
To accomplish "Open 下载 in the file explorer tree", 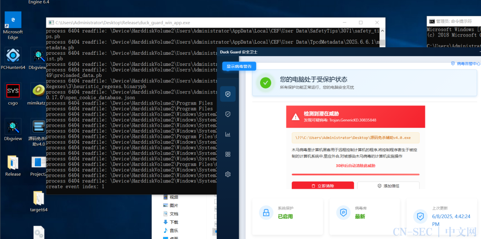I will pyautogui.click(x=171, y=222).
